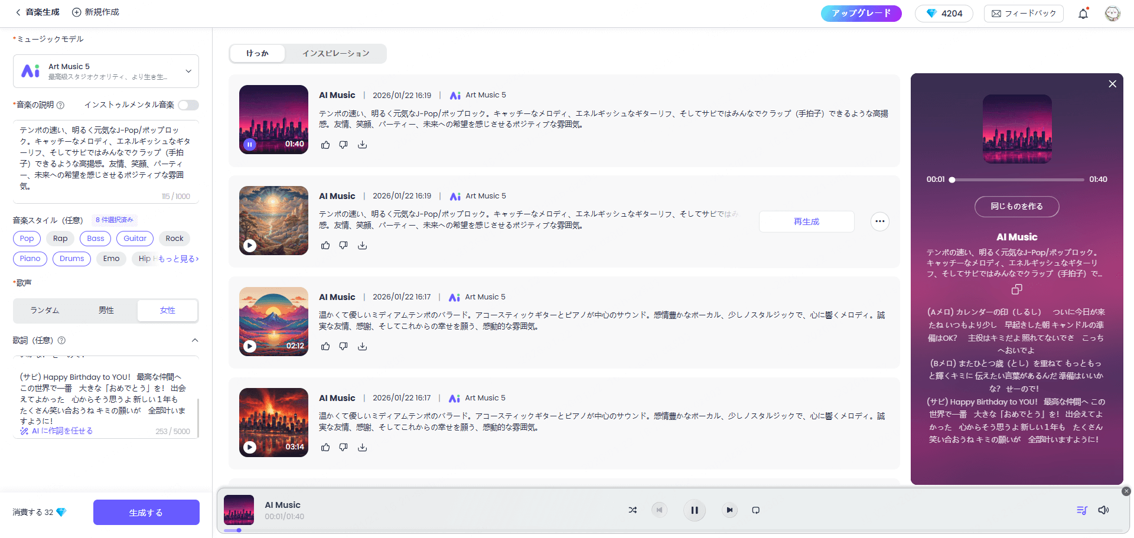Open the notifications bell
Screen dimensions: 1134x538
point(1083,13)
